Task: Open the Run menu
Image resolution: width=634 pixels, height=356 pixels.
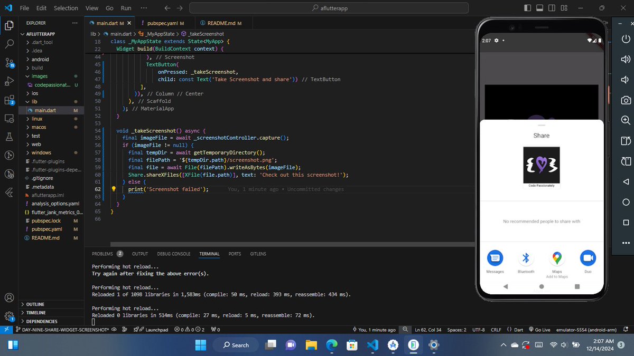Action: 126,8
